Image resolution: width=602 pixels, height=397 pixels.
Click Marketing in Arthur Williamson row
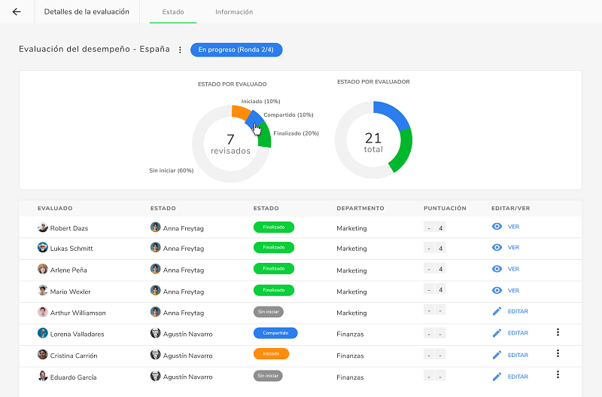[351, 313]
